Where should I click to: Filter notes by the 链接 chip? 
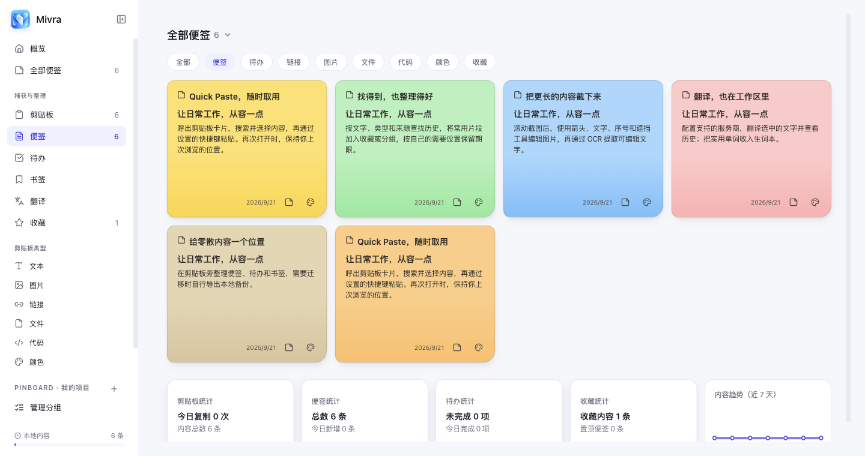pyautogui.click(x=294, y=62)
